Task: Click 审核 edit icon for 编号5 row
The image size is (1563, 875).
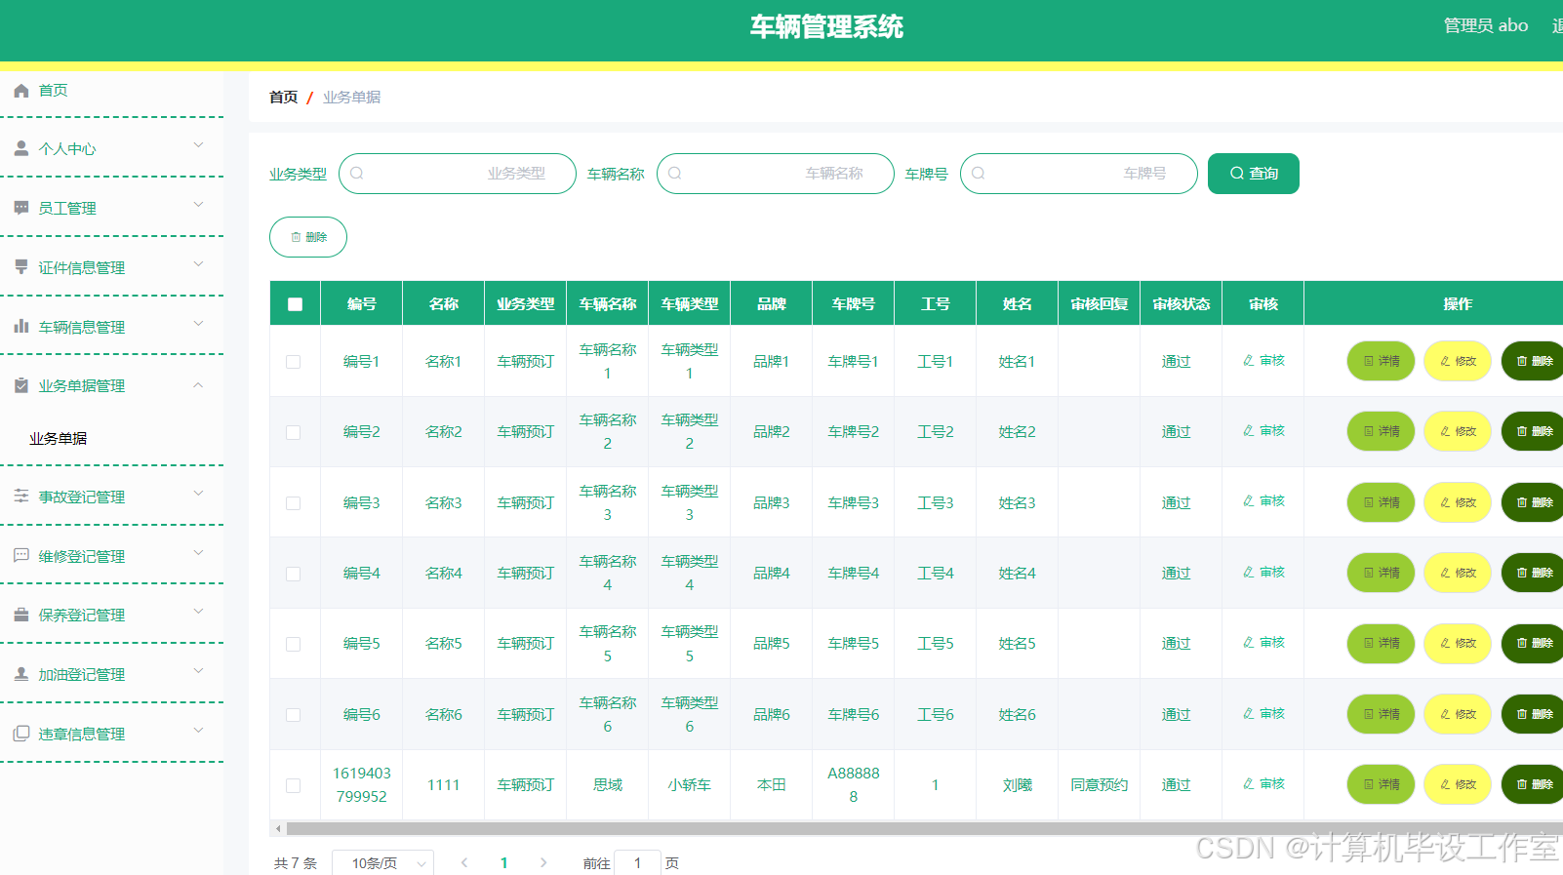Action: point(1249,643)
